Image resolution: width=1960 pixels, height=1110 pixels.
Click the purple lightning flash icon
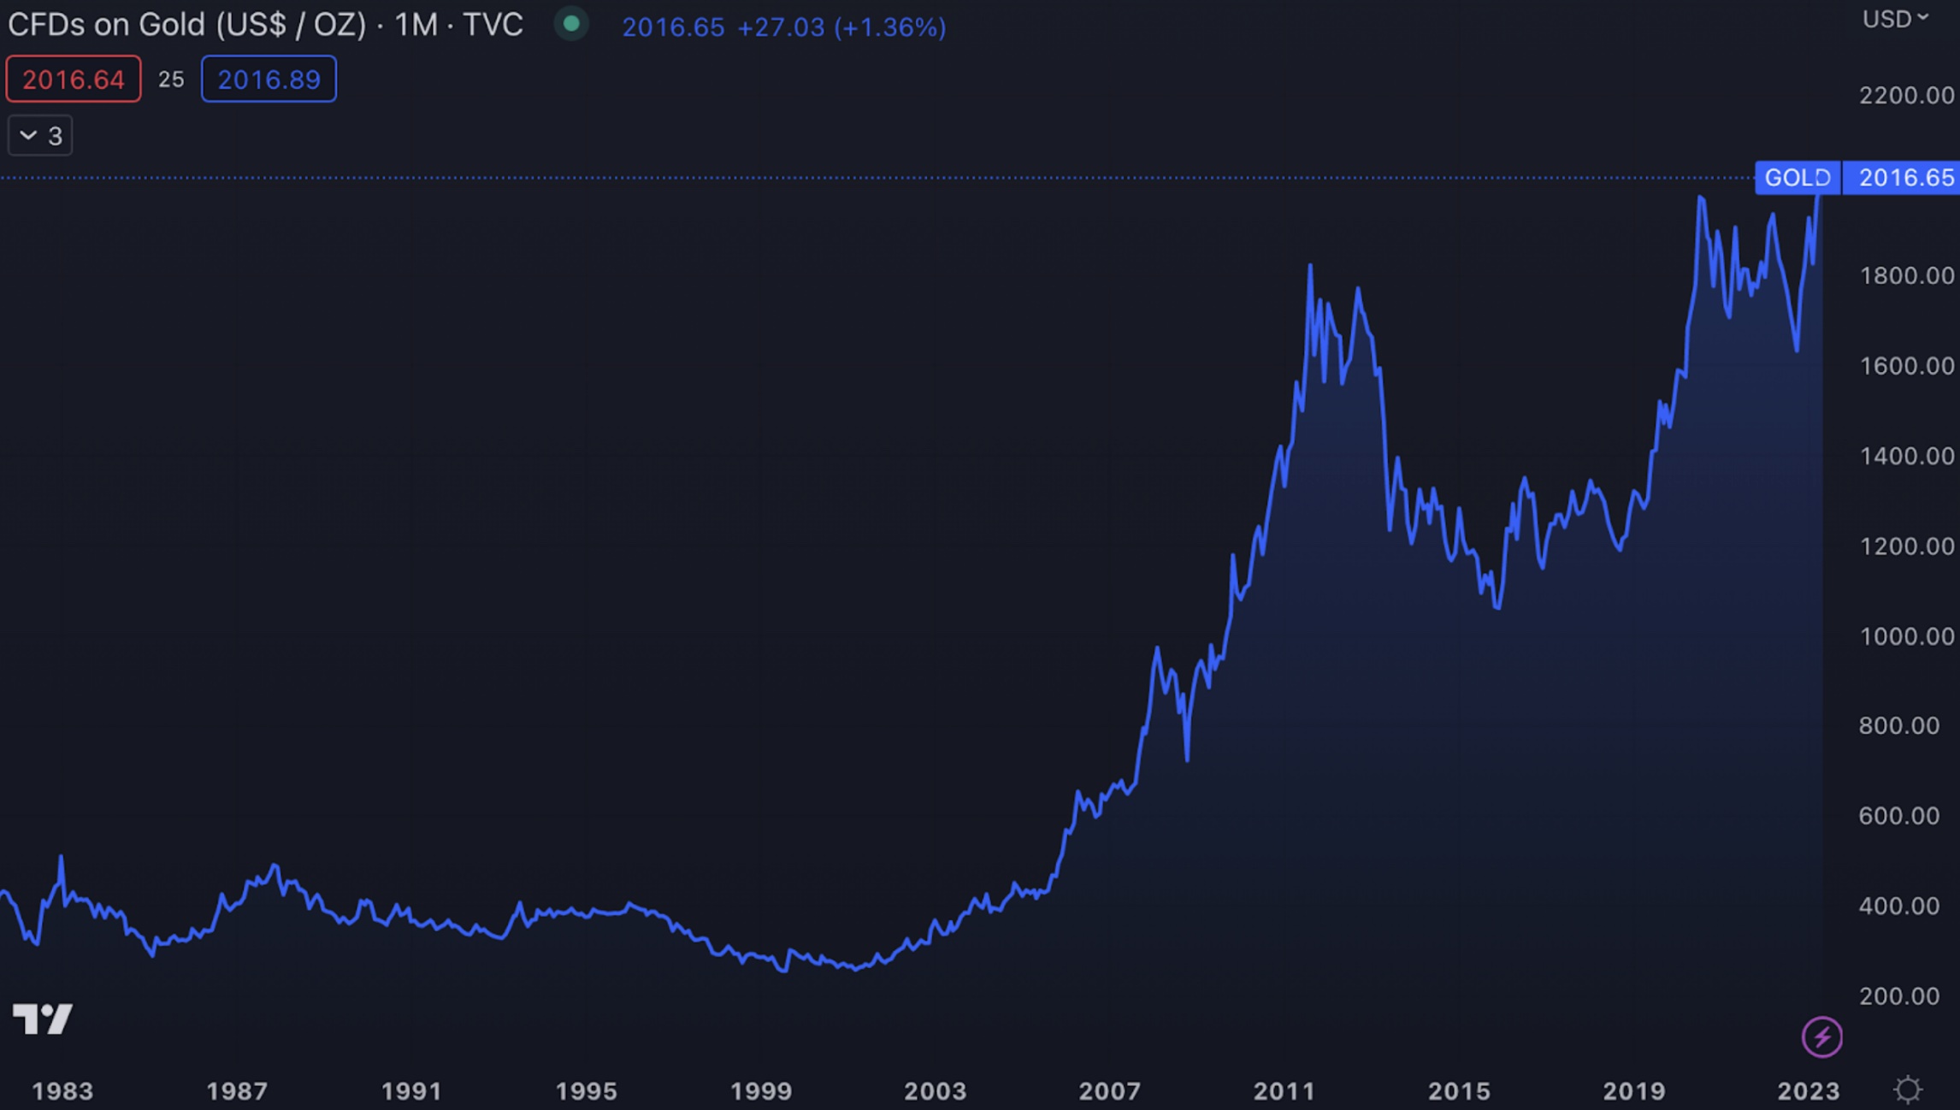[1821, 1037]
